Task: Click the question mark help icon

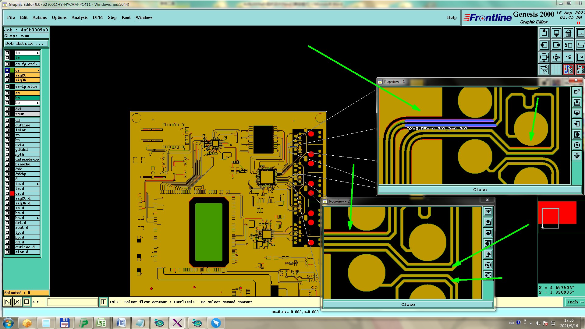Action: coord(580,57)
